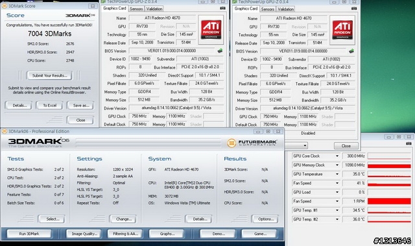Image resolution: width=415 pixels, height=246 pixels.
Task: Launch the Game button
Action: click(x=259, y=234)
